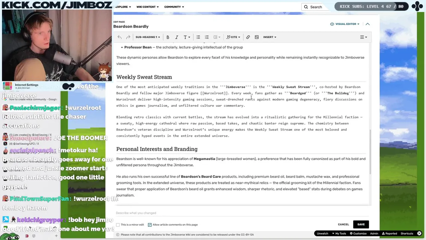Open the Explore menu

coord(123,7)
